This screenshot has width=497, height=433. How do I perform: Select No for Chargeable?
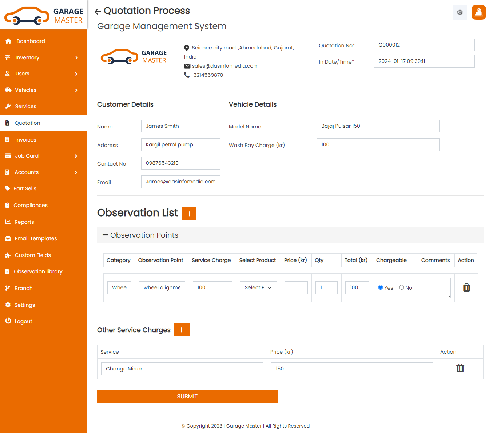pyautogui.click(x=402, y=287)
